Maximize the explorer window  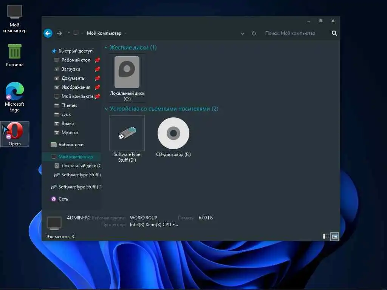point(320,21)
